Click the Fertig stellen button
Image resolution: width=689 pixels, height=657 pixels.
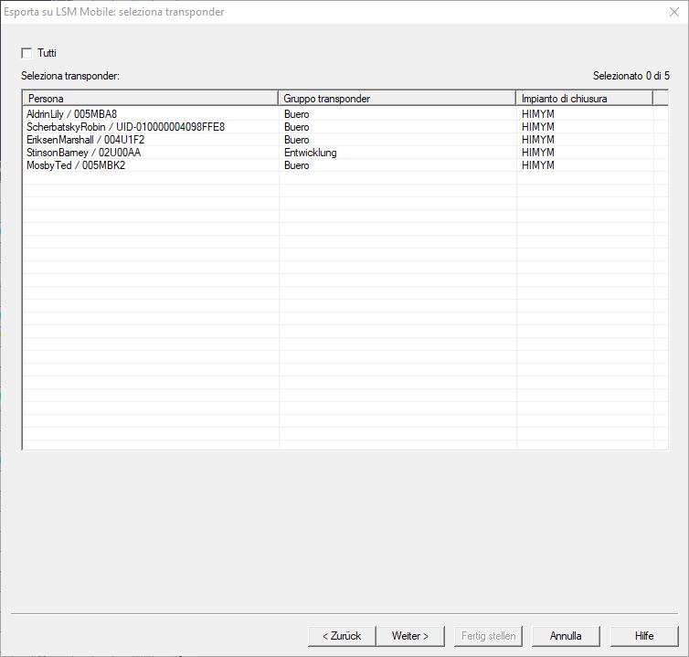[488, 635]
